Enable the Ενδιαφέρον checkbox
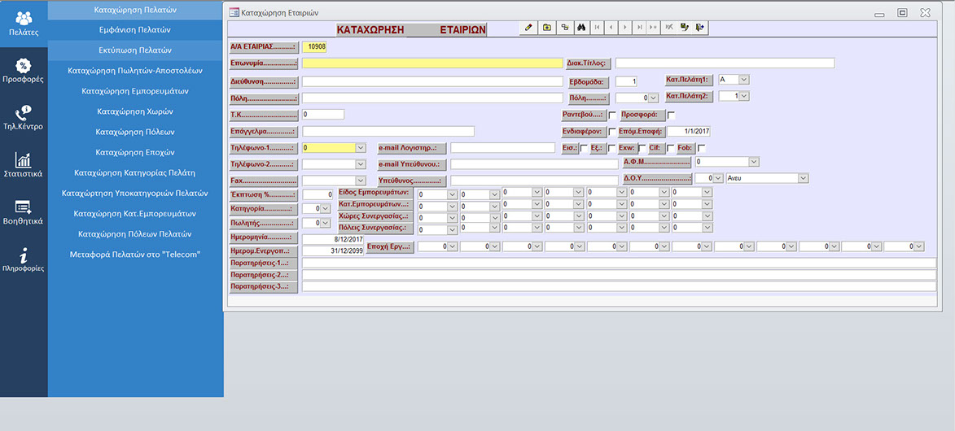 612,132
